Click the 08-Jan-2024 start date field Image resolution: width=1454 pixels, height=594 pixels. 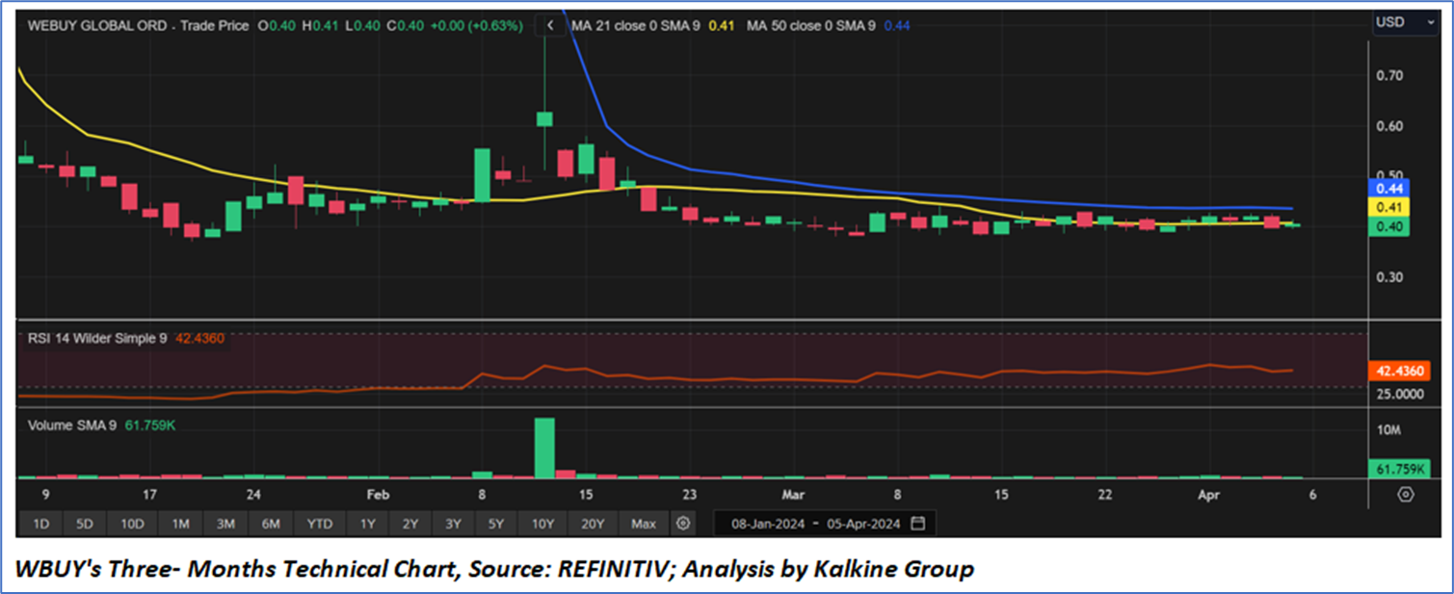click(765, 524)
